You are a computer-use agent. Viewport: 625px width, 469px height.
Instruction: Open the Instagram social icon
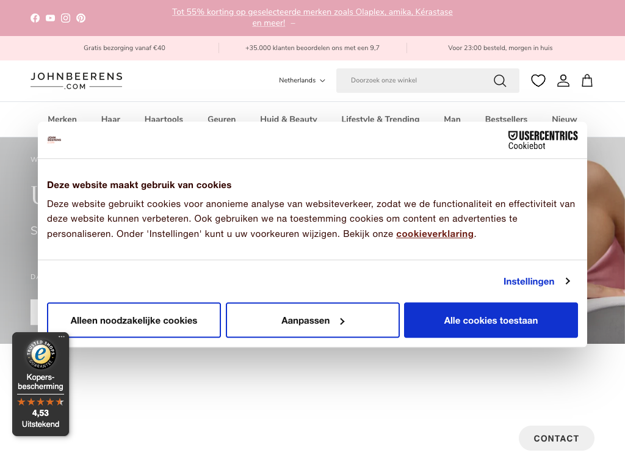65,18
